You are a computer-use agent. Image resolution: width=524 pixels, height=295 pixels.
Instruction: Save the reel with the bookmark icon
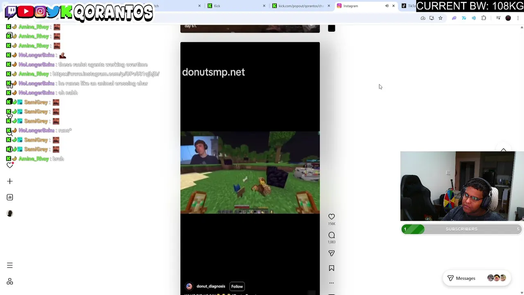[x=332, y=268]
